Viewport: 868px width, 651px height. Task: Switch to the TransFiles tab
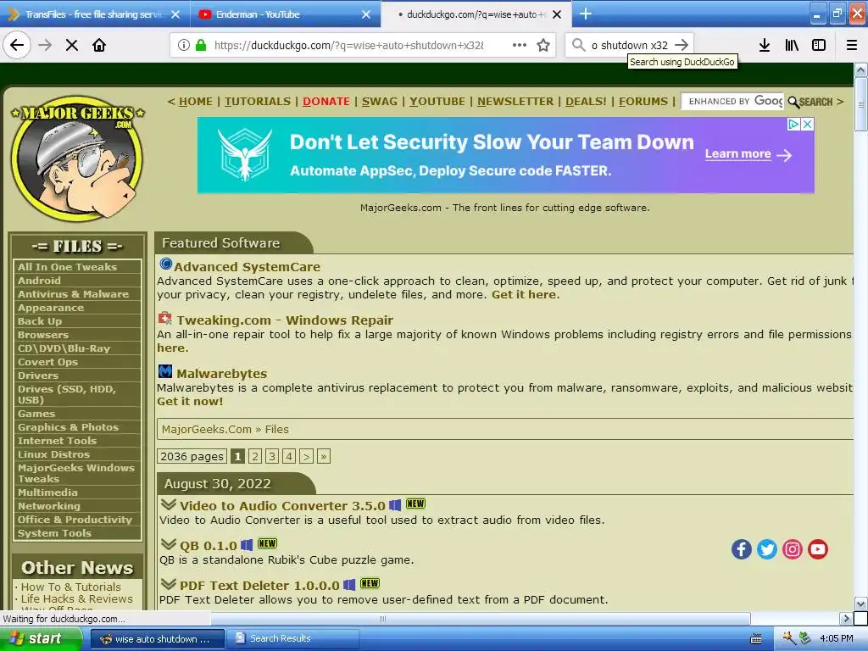(94, 14)
